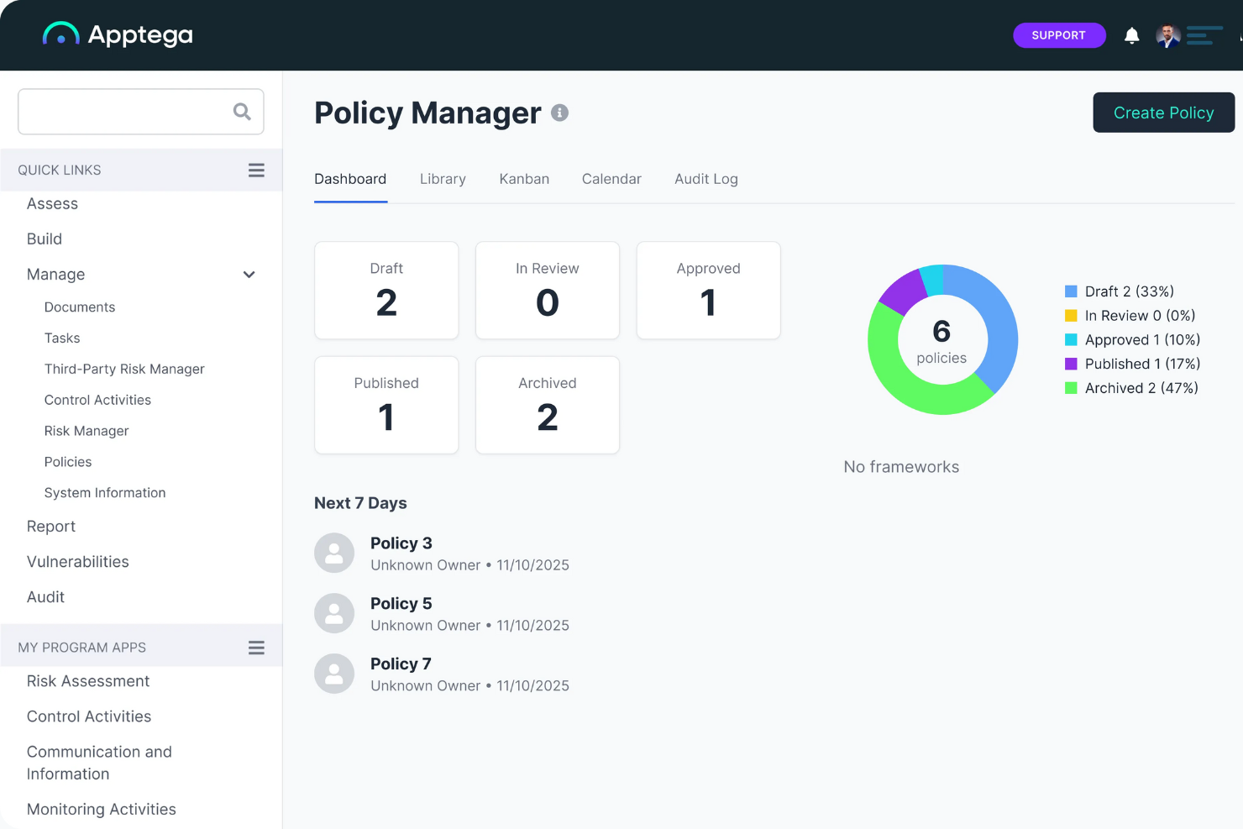Open the hamburger menu in the top navbar
Viewport: 1243px width, 829px height.
(1204, 35)
